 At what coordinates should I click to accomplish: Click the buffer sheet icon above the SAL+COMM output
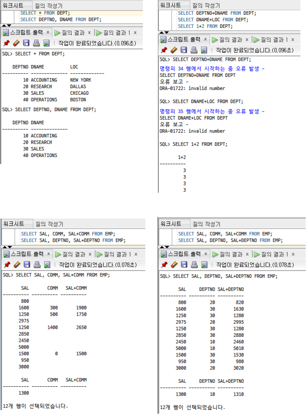(x=47, y=265)
